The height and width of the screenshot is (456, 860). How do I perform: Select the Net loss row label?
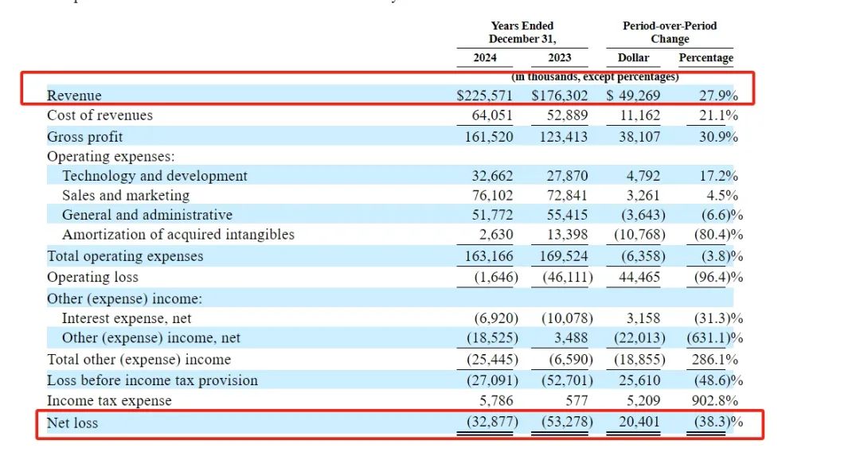coord(72,423)
